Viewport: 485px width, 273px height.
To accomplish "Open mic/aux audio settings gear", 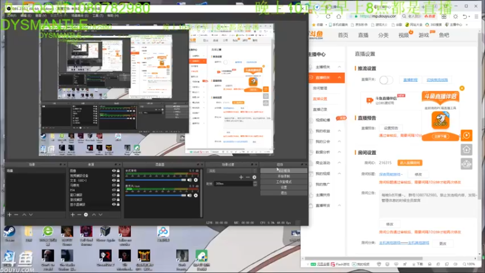I will click(x=195, y=195).
